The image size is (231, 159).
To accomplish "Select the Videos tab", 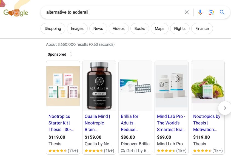I will click(x=118, y=29).
